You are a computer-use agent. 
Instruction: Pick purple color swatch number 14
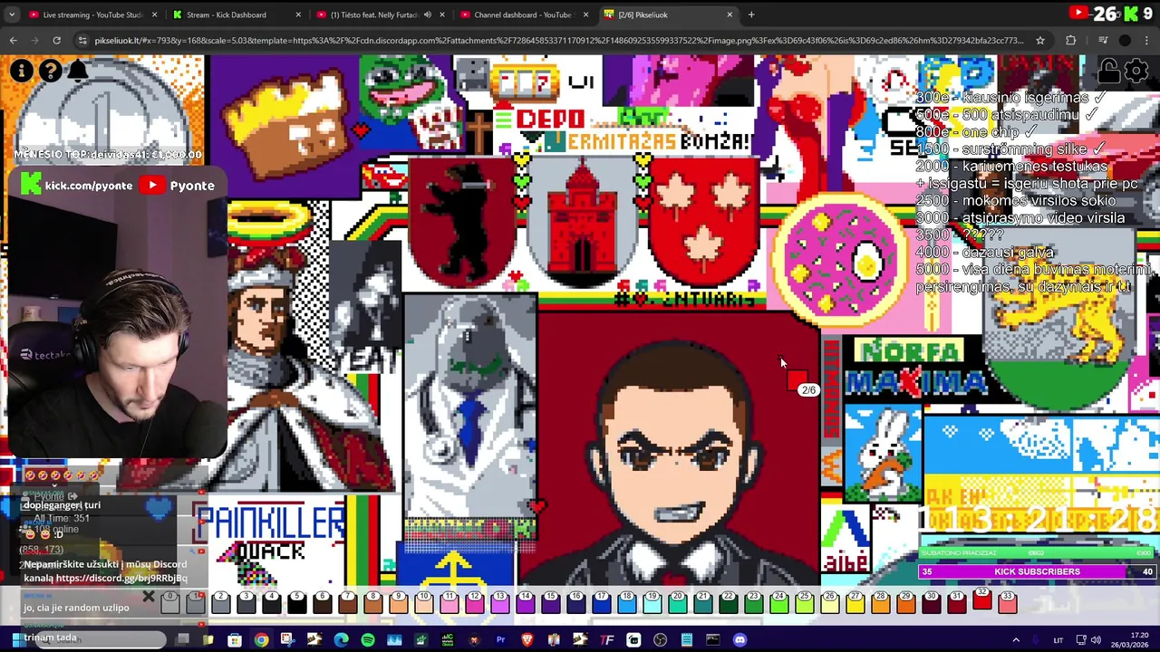(525, 602)
